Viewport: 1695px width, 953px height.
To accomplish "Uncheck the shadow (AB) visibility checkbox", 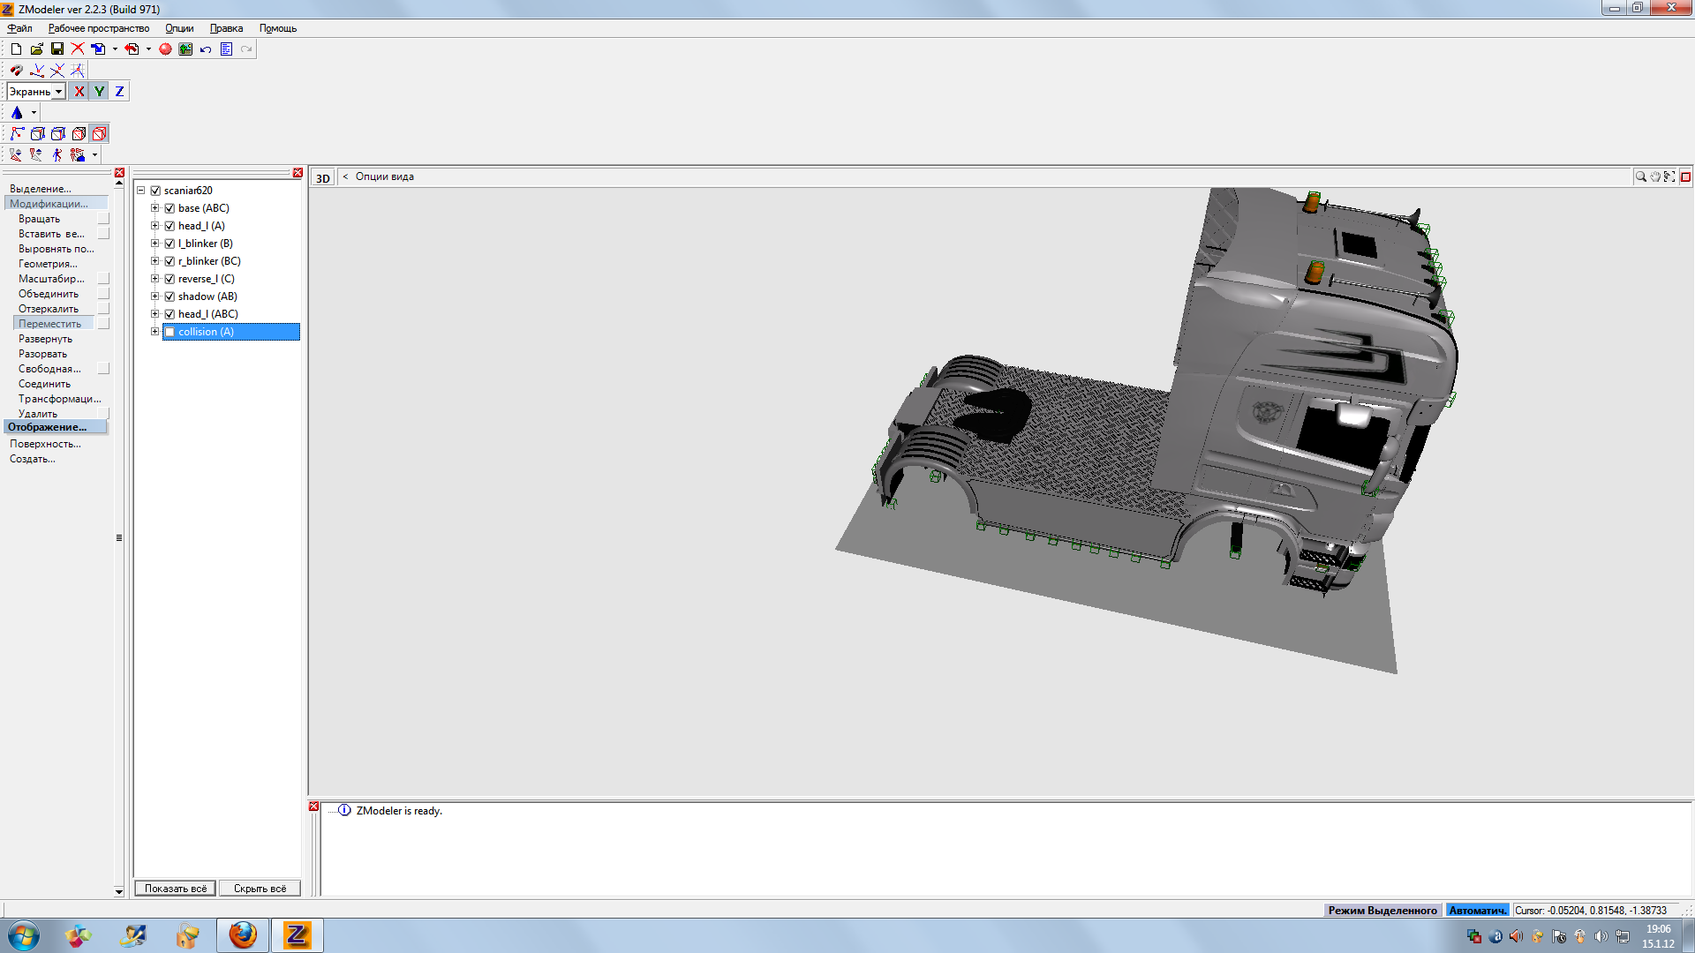I will coord(169,296).
